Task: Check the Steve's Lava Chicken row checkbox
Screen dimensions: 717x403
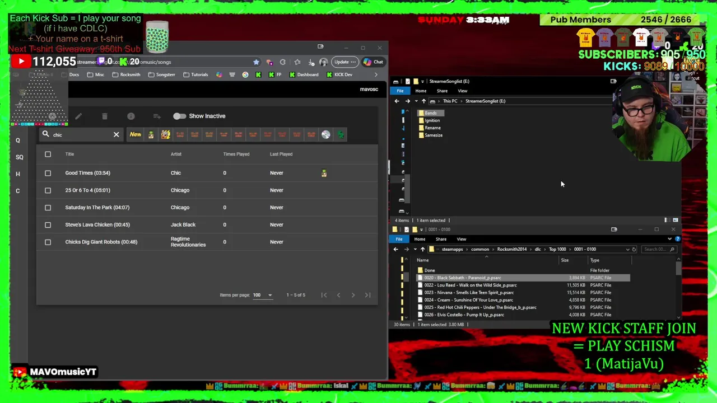Action: coord(48,225)
